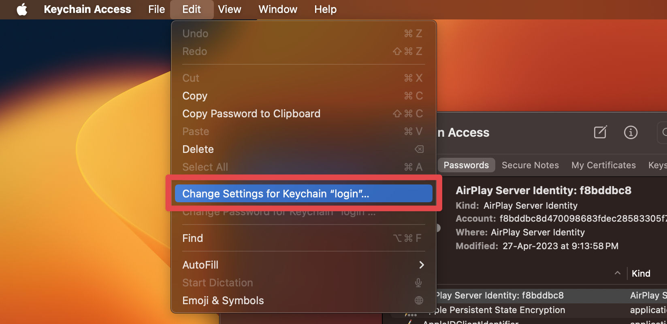Click the microphone icon beside Start Dictation
667x324 pixels.
tap(418, 282)
